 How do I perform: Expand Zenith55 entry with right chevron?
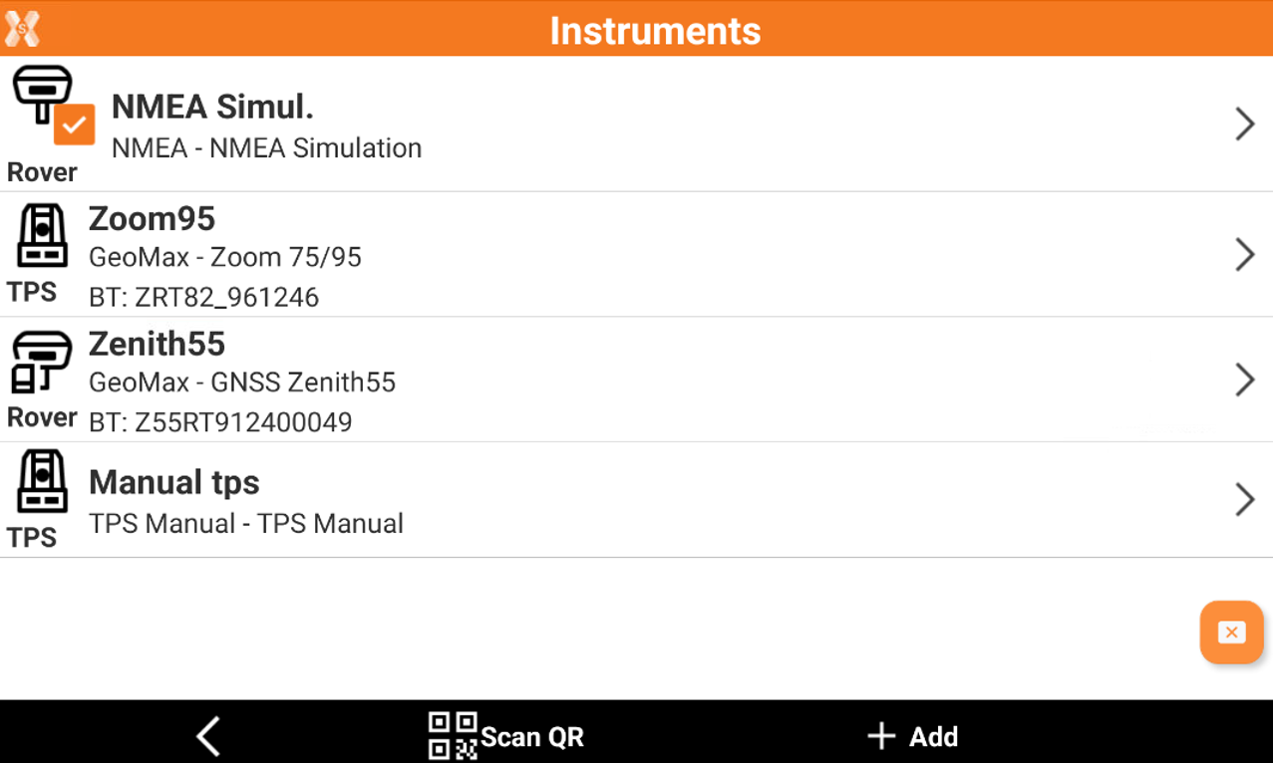pos(1244,380)
